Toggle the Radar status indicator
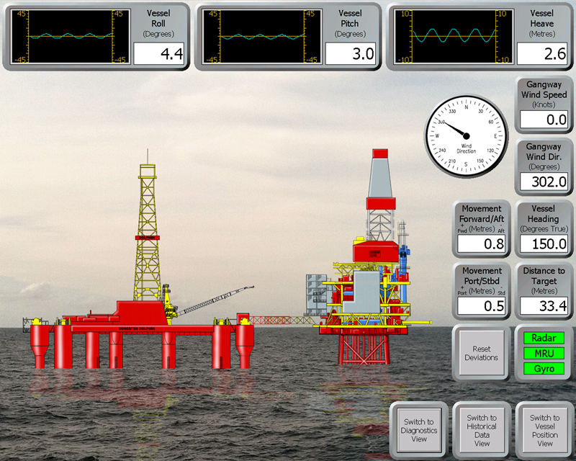This screenshot has height=461, width=576. click(544, 338)
